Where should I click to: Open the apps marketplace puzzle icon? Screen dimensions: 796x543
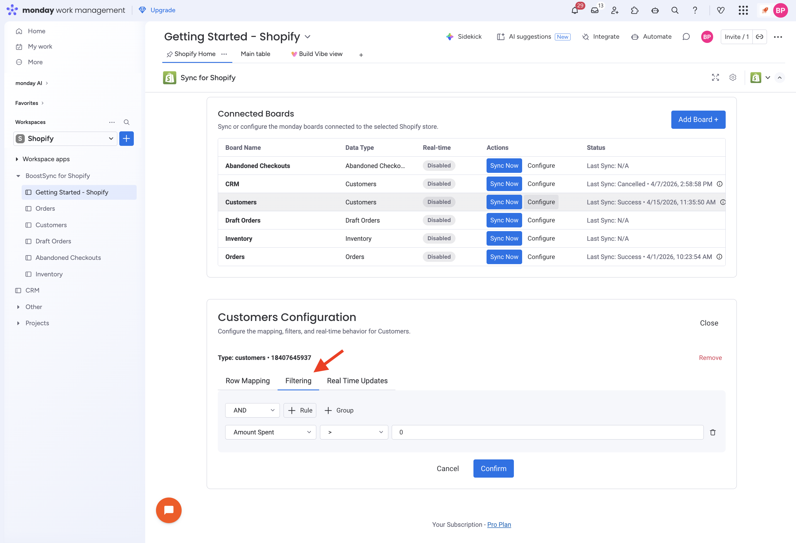(635, 10)
